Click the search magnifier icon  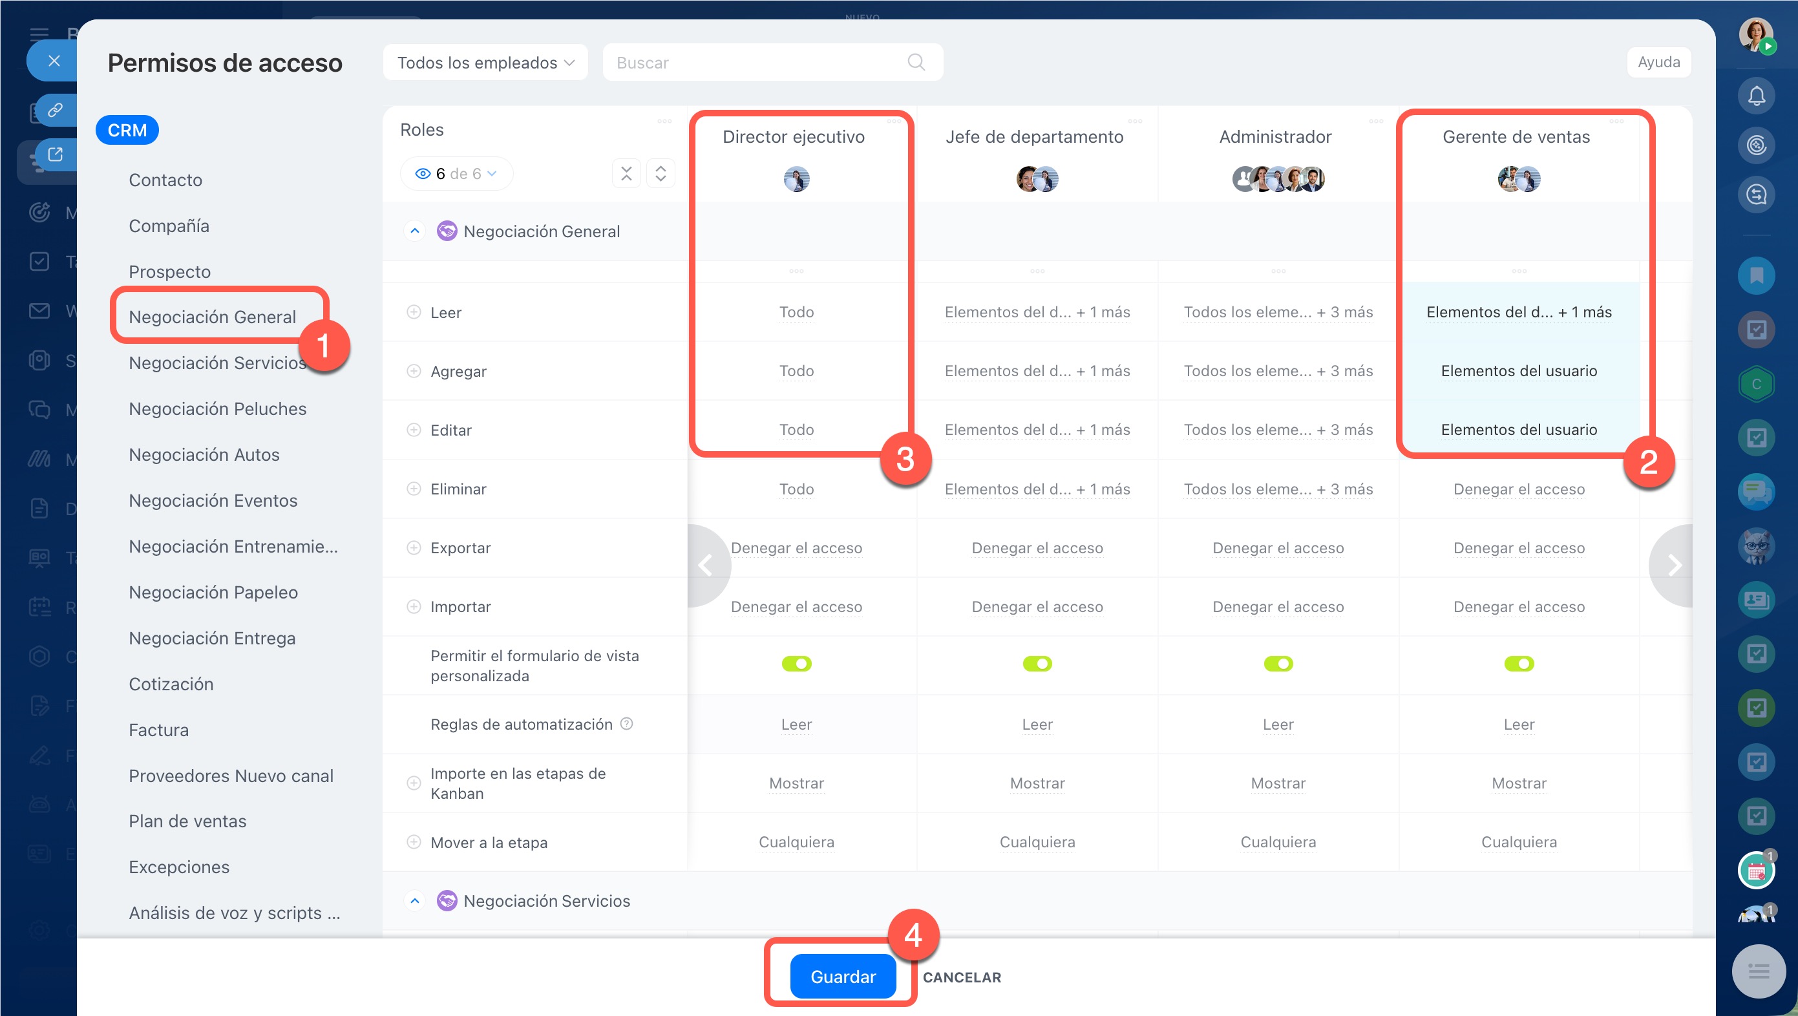pyautogui.click(x=916, y=63)
